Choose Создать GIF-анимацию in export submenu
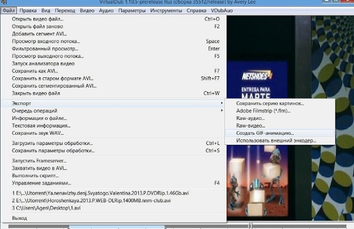The image size is (354, 229). [265, 133]
